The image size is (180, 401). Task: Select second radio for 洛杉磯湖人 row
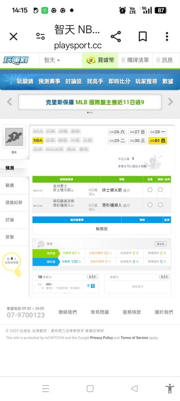click(160, 205)
